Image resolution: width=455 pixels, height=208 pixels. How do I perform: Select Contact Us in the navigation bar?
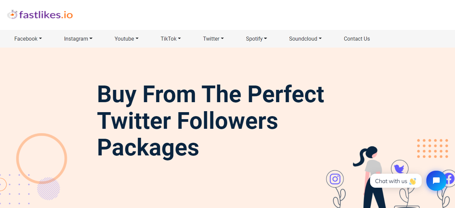tap(357, 39)
